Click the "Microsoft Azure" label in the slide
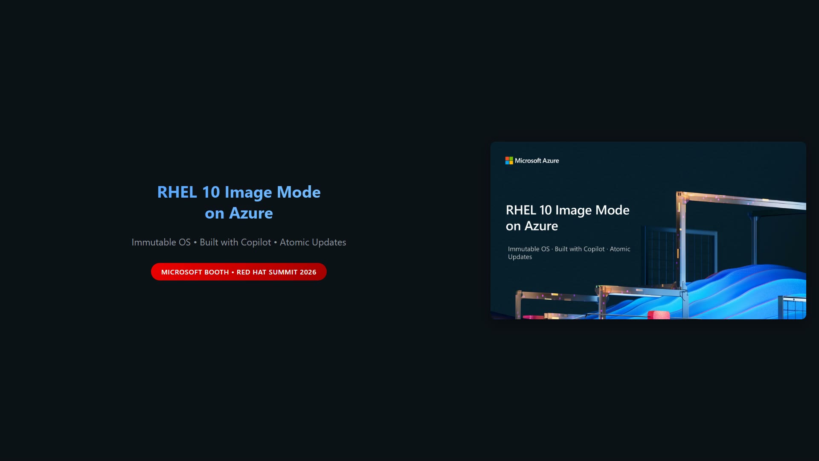This screenshot has width=819, height=461. 537,160
